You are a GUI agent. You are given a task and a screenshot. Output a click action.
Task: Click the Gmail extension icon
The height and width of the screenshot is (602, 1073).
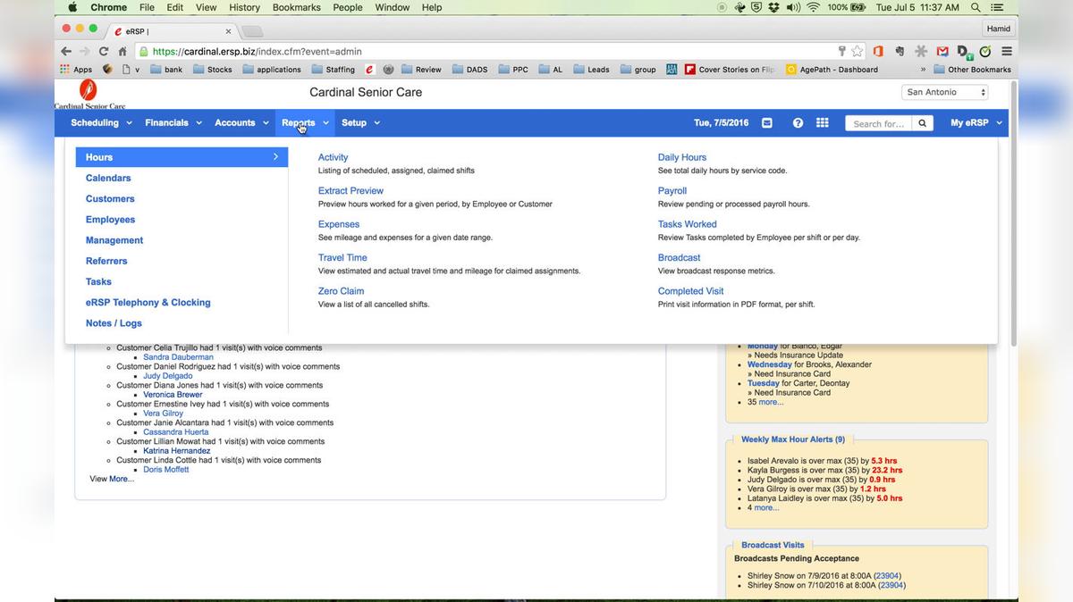pos(942,52)
